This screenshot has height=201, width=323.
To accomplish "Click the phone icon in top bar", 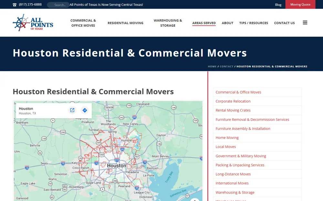I will point(15,5).
